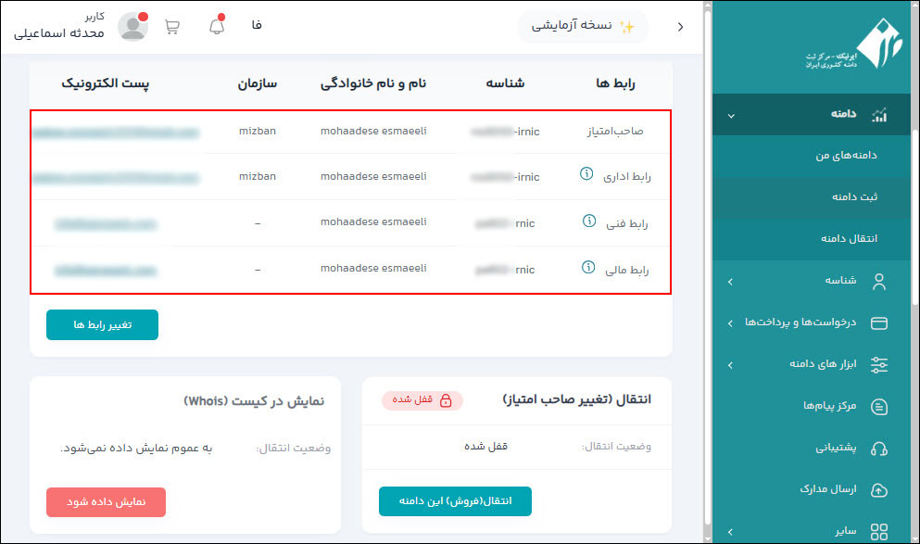Click the تغییر رابط ها button
Viewport: 920px width, 544px height.
(x=102, y=324)
